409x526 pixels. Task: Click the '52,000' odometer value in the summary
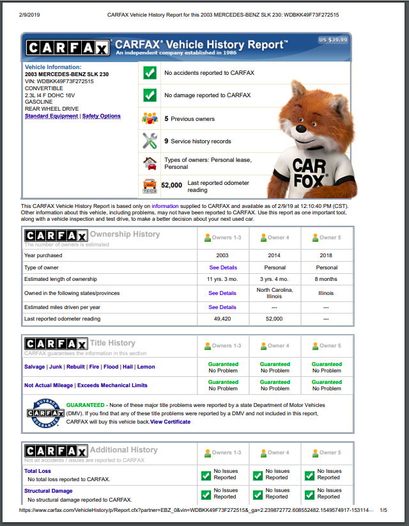[x=171, y=185]
